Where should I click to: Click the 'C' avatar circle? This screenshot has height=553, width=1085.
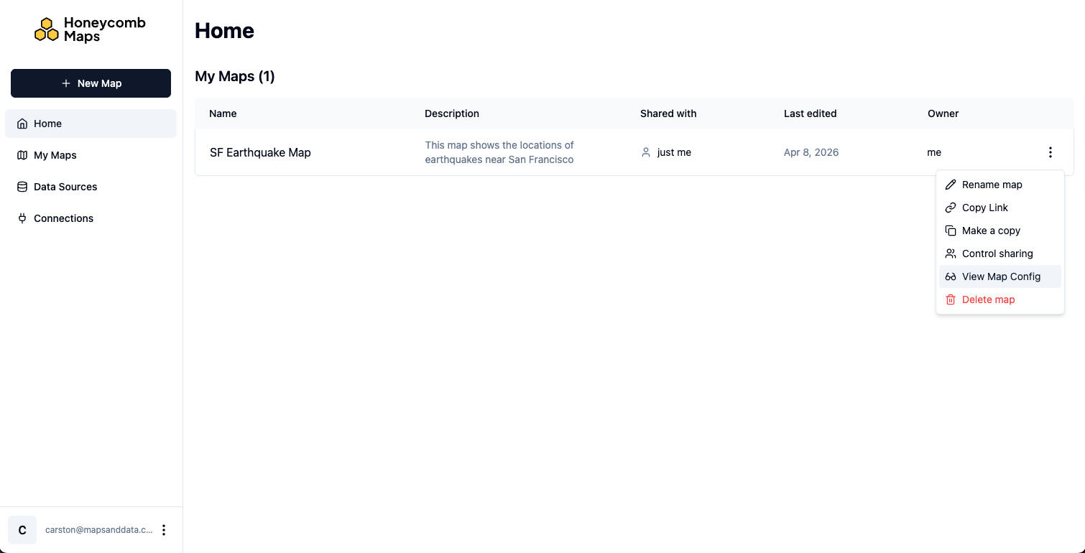22,529
